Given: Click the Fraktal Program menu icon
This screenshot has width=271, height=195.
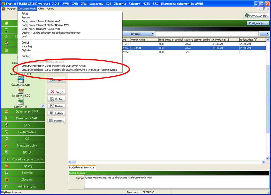Looking at the screenshot, I should pyautogui.click(x=4, y=9).
